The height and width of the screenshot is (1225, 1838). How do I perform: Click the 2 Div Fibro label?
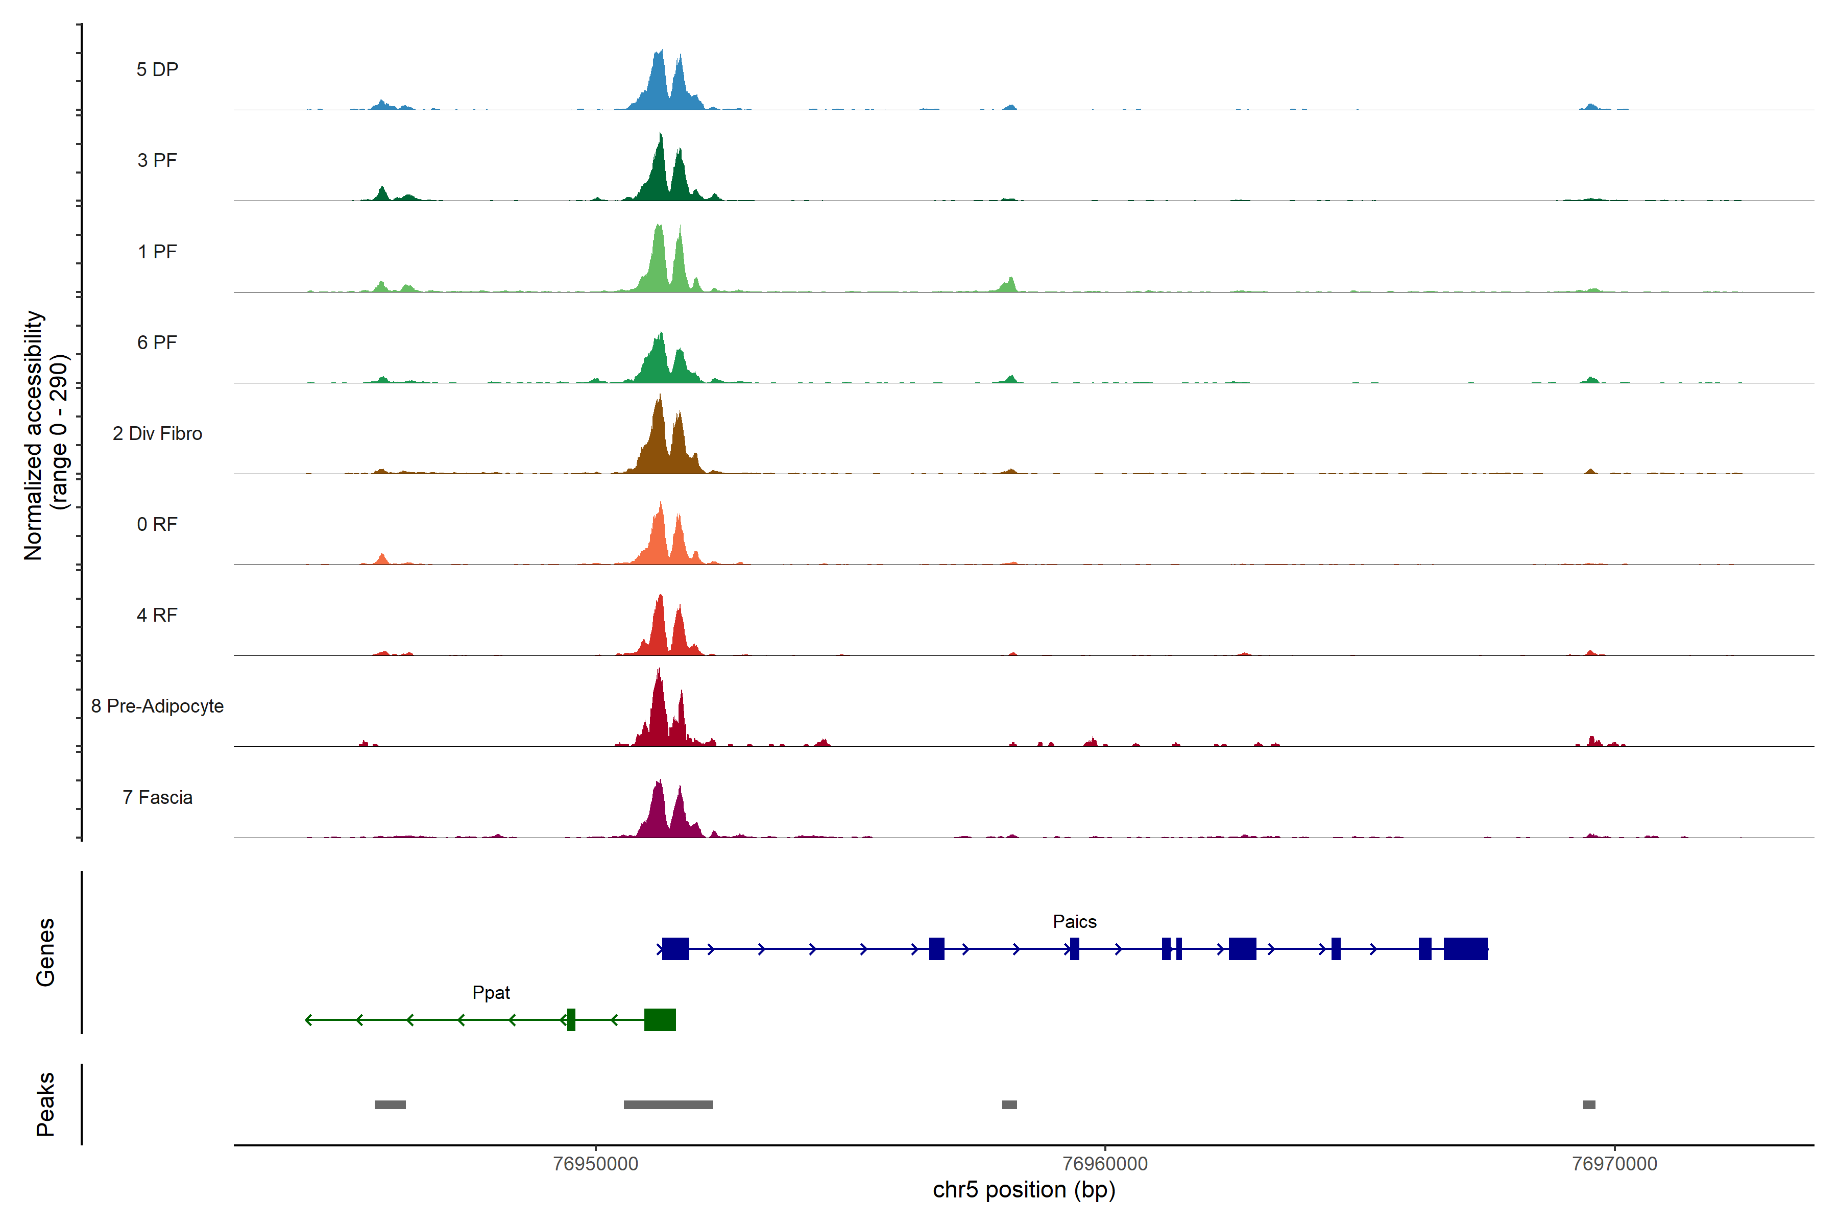(x=157, y=433)
